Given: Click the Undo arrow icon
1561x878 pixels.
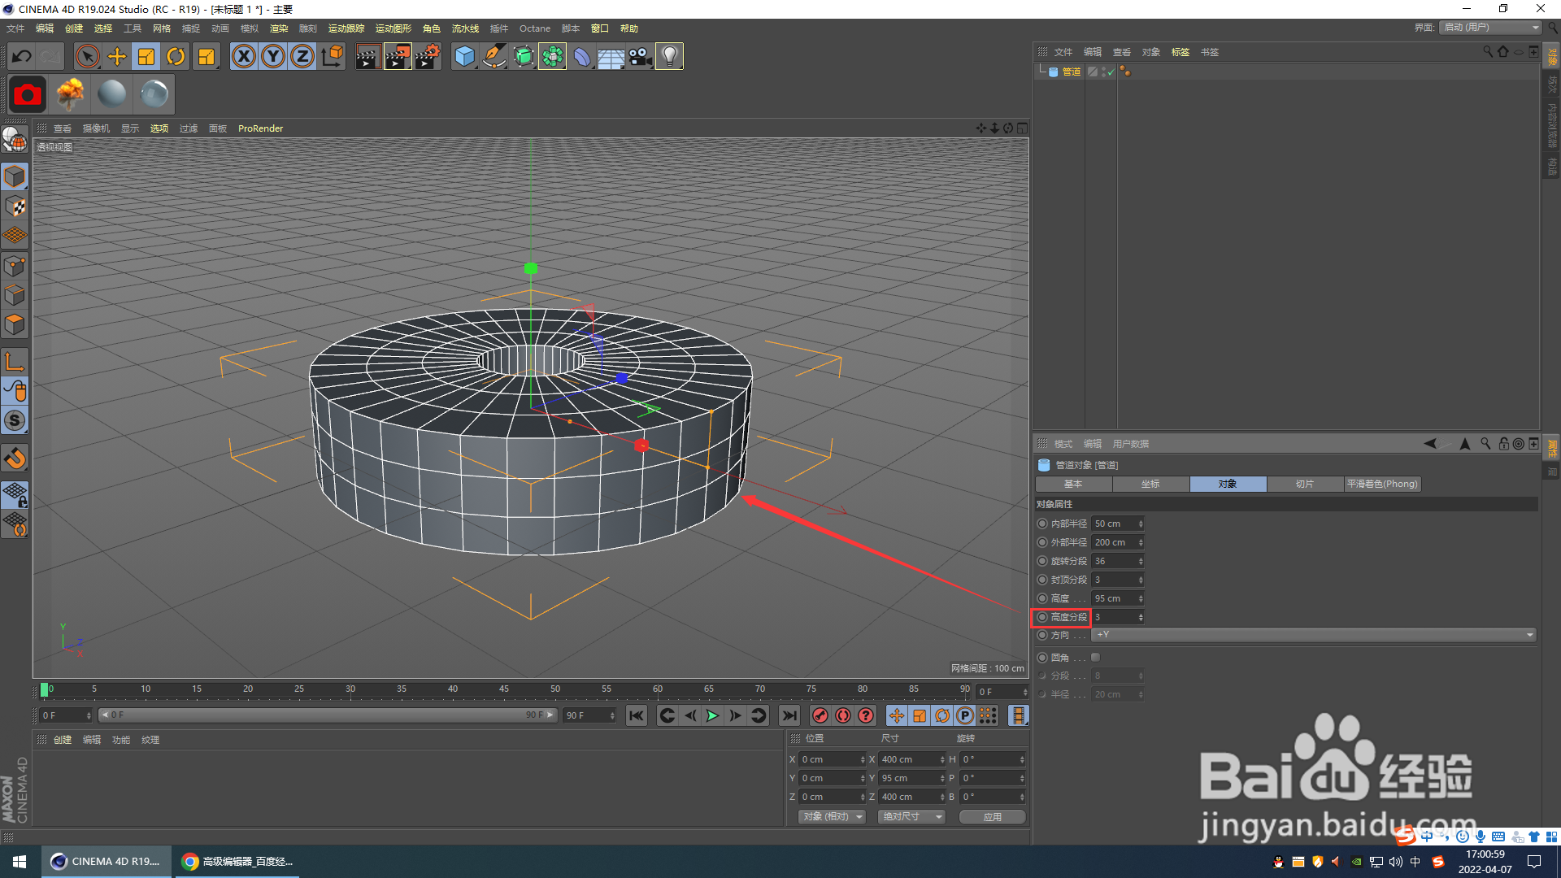Looking at the screenshot, I should [22, 56].
